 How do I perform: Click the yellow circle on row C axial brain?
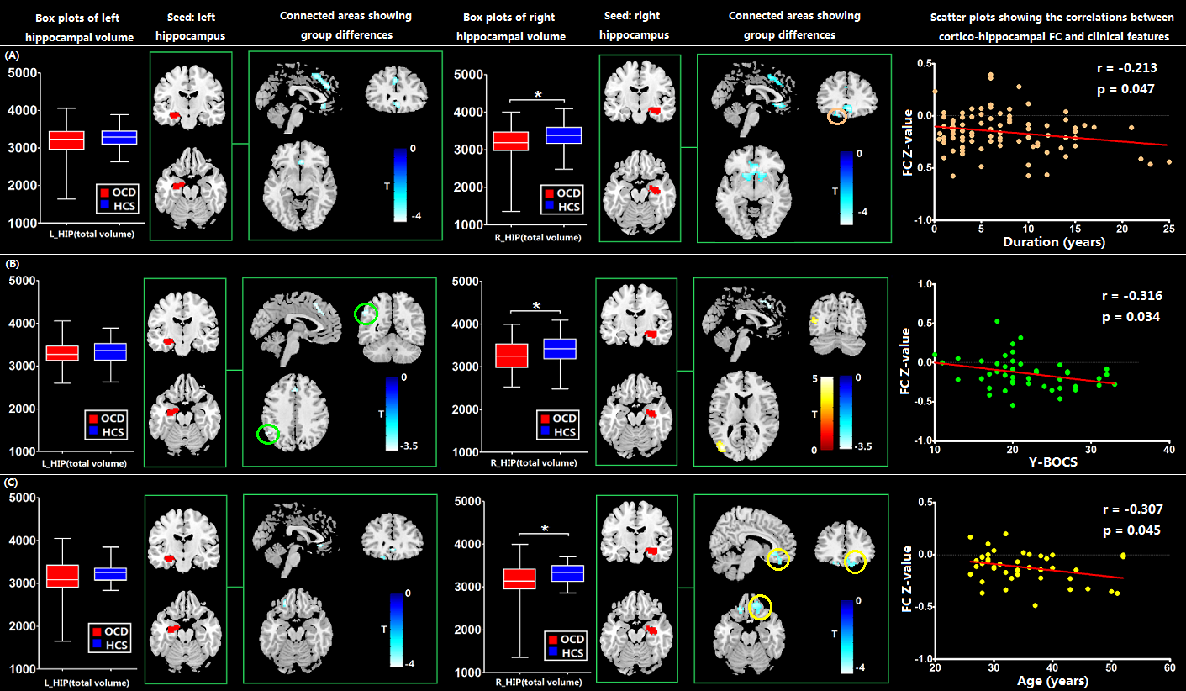coord(760,608)
